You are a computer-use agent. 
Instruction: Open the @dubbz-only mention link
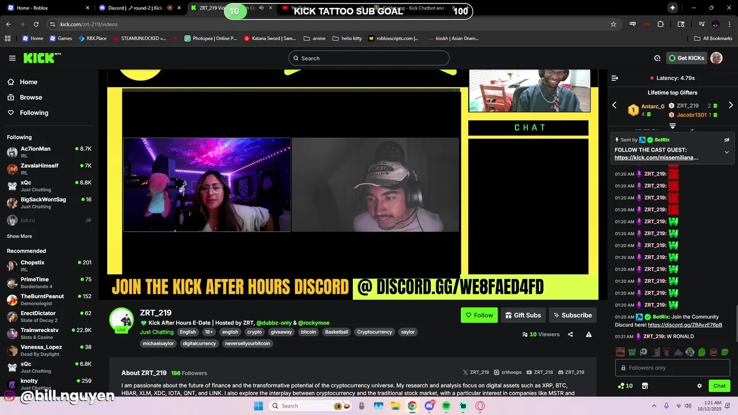coord(274,323)
